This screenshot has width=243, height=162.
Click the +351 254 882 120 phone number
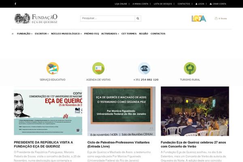146,80
